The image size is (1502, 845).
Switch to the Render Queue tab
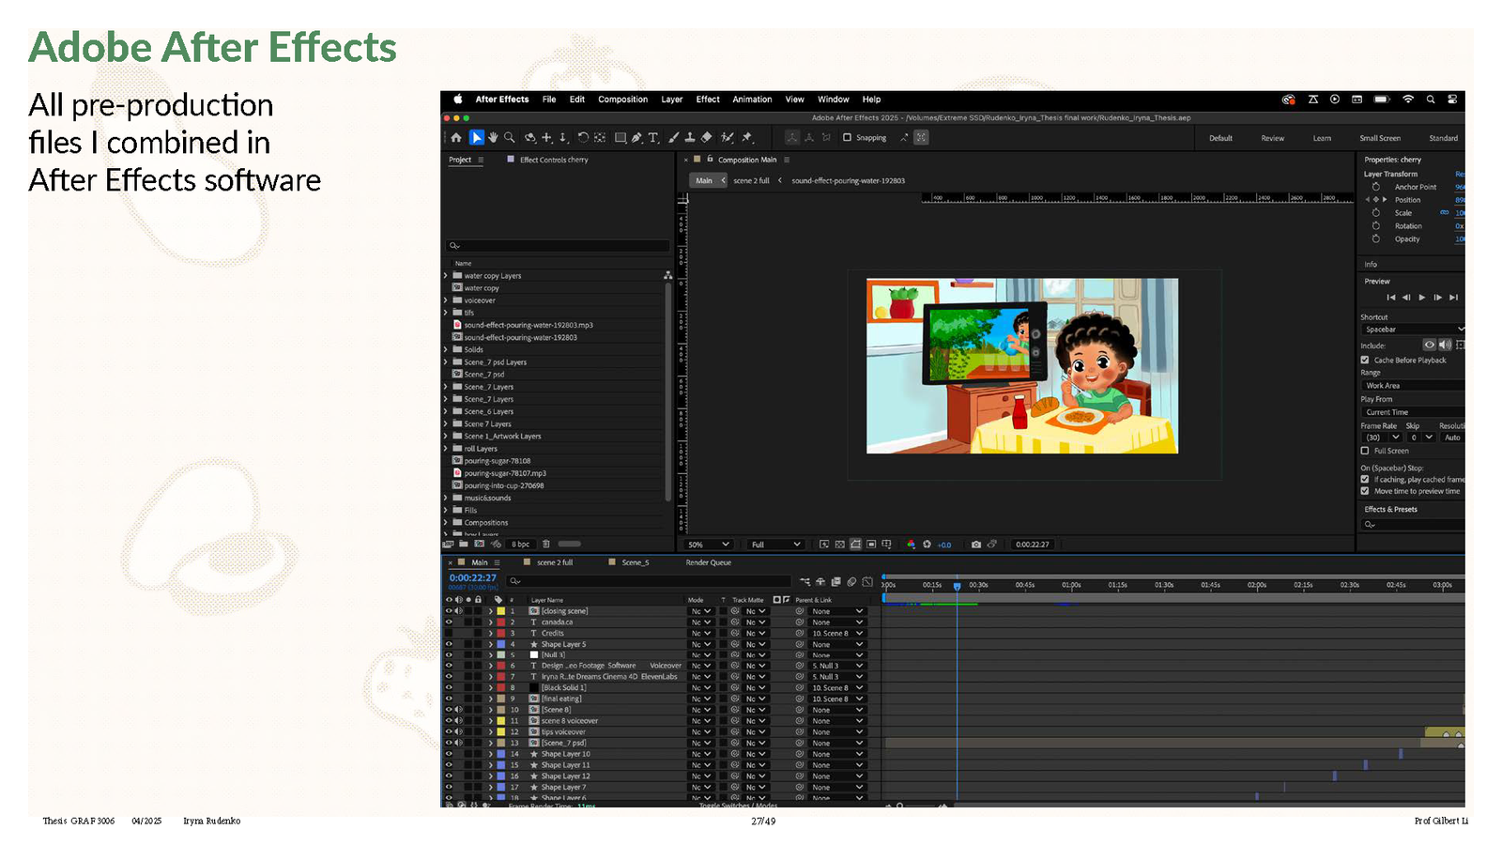click(708, 563)
